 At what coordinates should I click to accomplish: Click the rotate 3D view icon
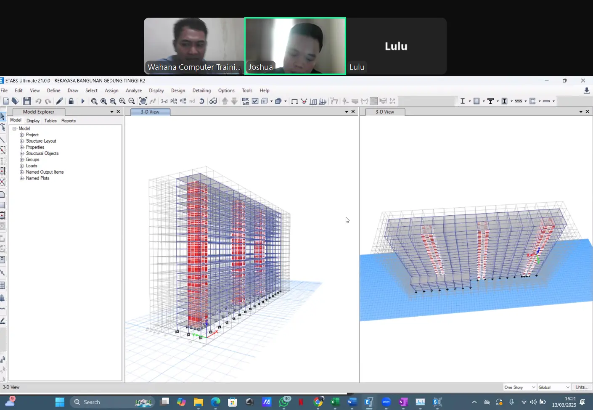[202, 101]
